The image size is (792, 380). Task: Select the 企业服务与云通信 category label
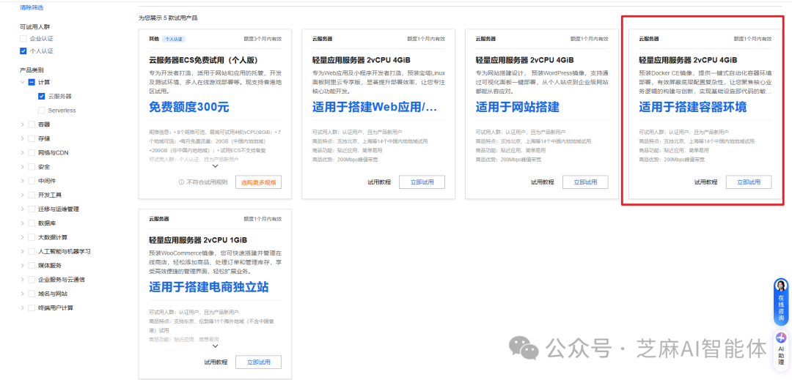(x=61, y=279)
